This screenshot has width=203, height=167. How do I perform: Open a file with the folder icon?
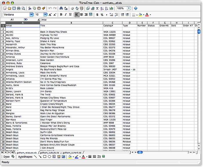coord(10,8)
